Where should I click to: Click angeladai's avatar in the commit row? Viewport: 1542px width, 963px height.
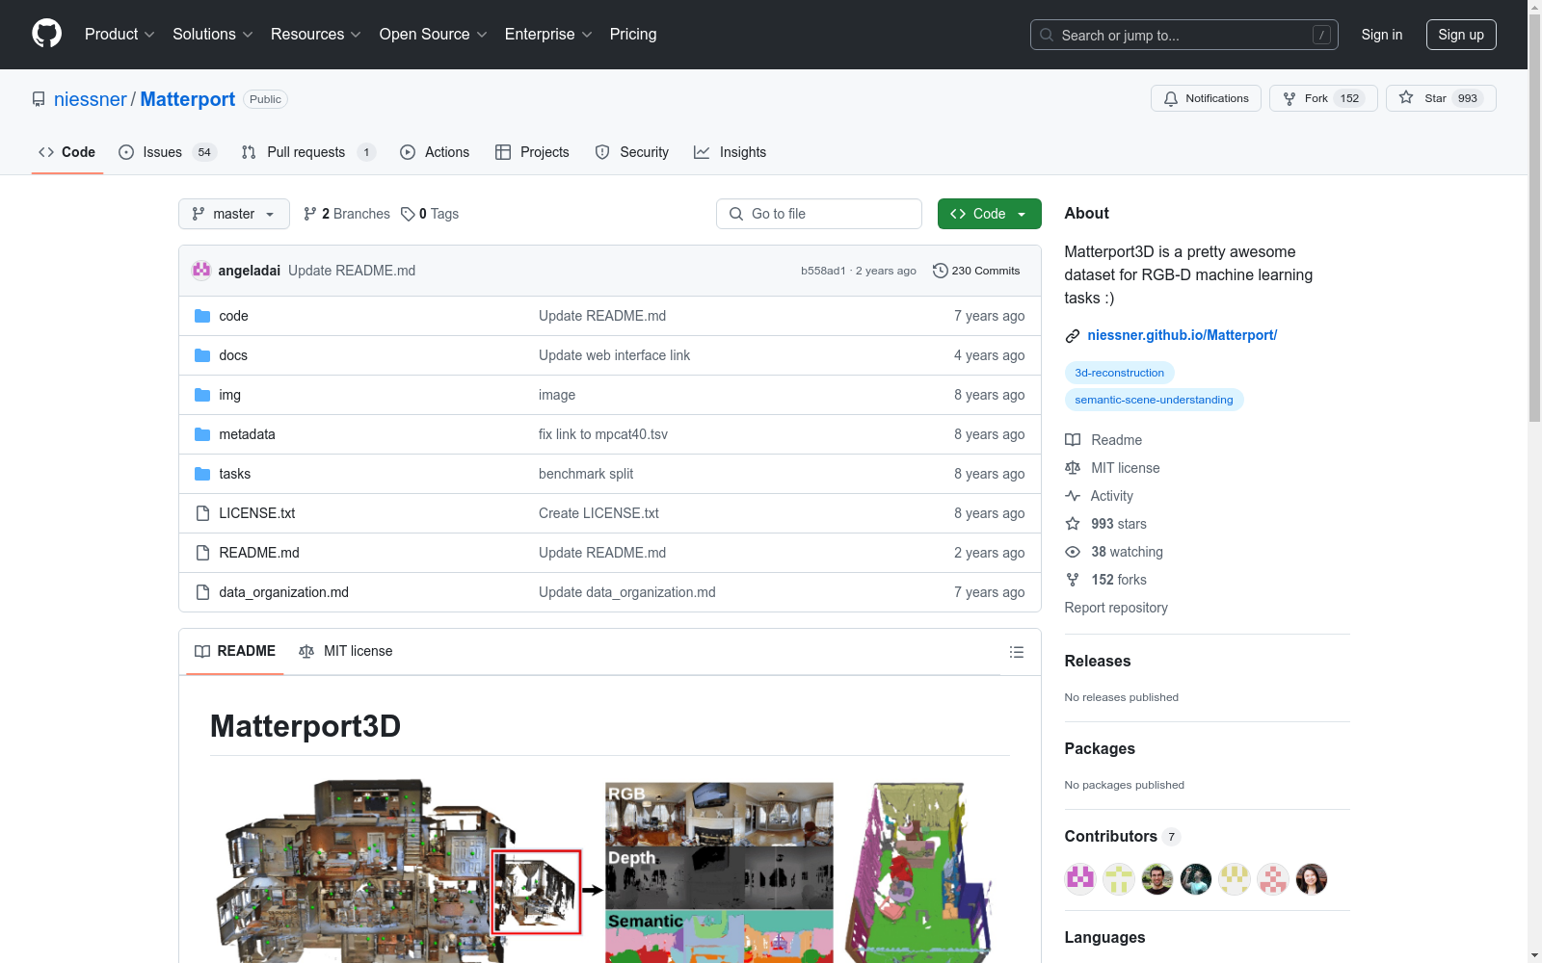[201, 271]
